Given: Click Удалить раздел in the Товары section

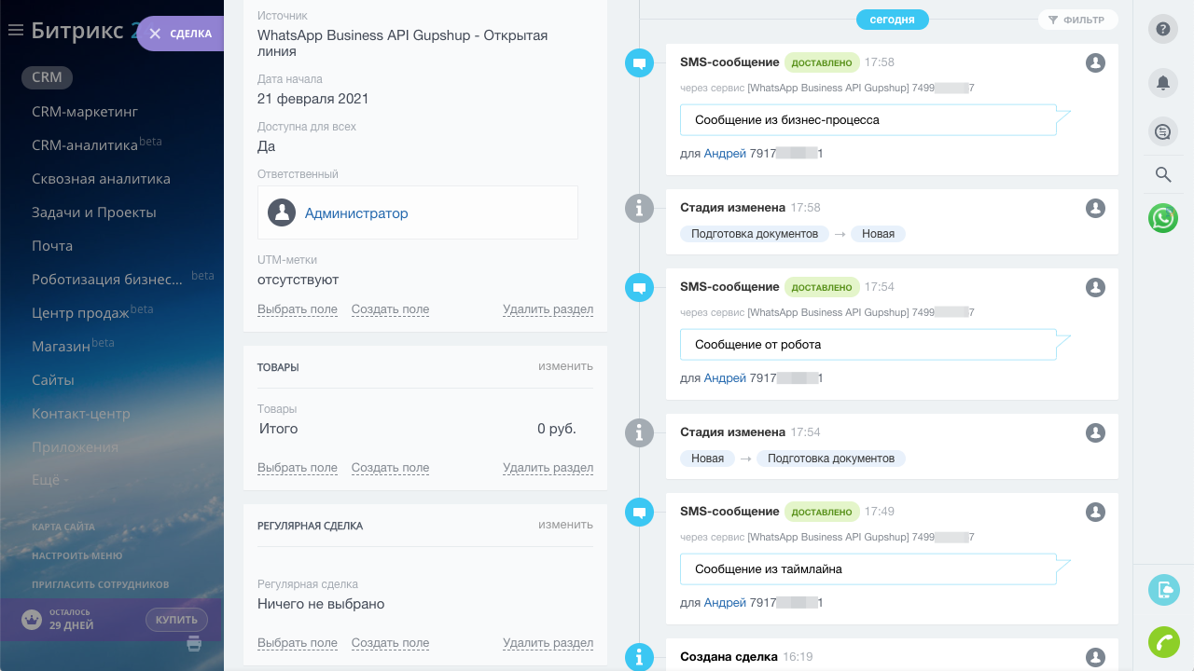Looking at the screenshot, I should tap(548, 468).
